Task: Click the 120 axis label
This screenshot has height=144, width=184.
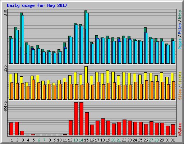Action: 5,69
